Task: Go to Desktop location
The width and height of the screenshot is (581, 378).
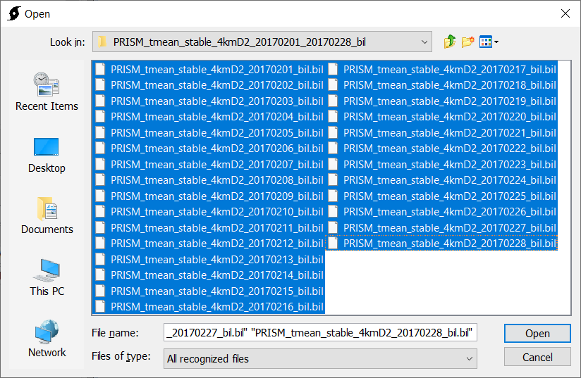Action: 47,156
